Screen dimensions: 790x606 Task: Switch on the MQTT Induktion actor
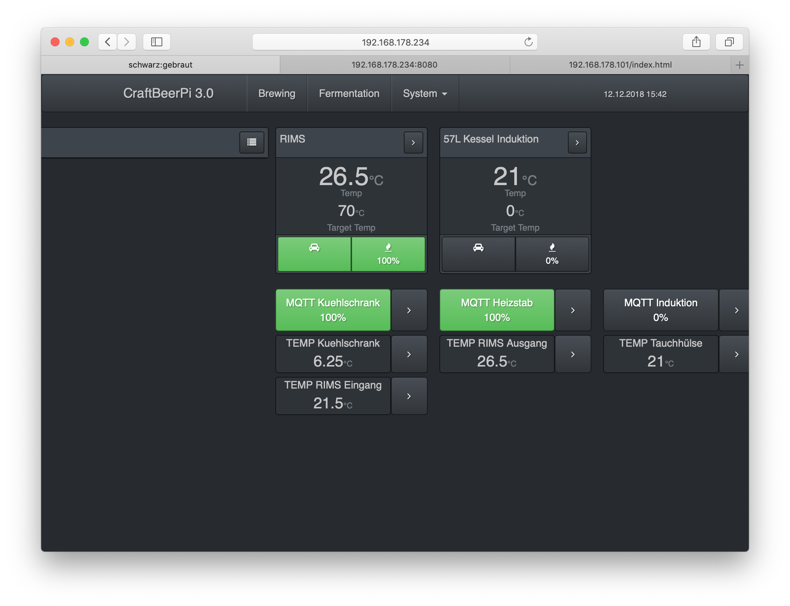660,310
